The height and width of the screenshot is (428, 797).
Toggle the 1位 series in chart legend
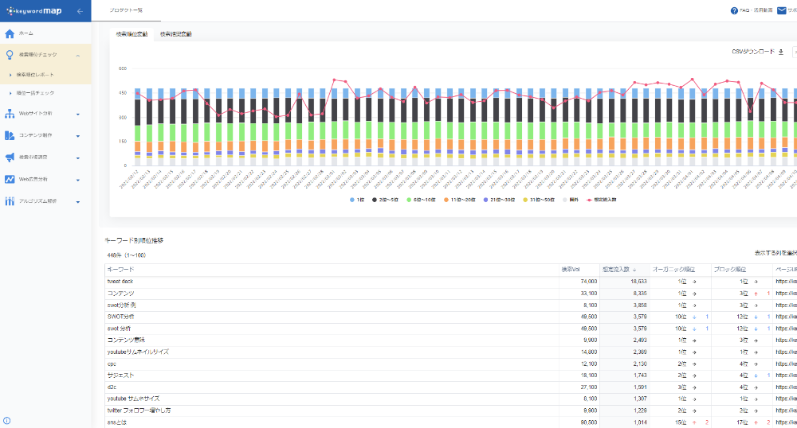[x=355, y=200]
